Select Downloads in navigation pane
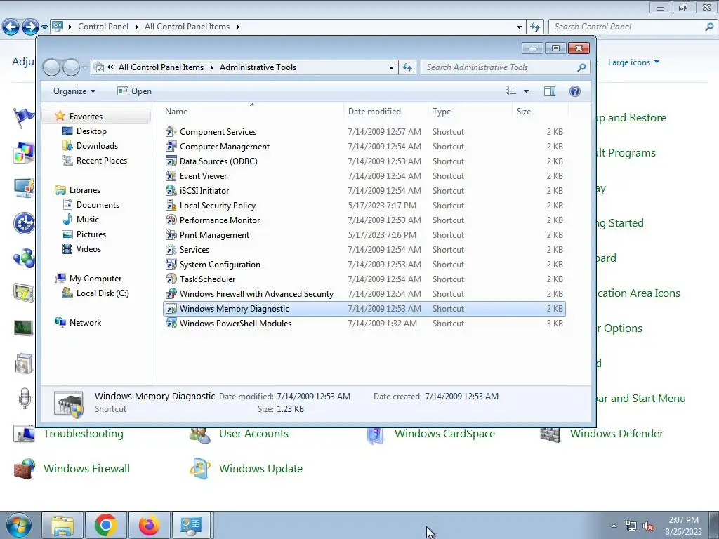This screenshot has height=539, width=719. 97,146
